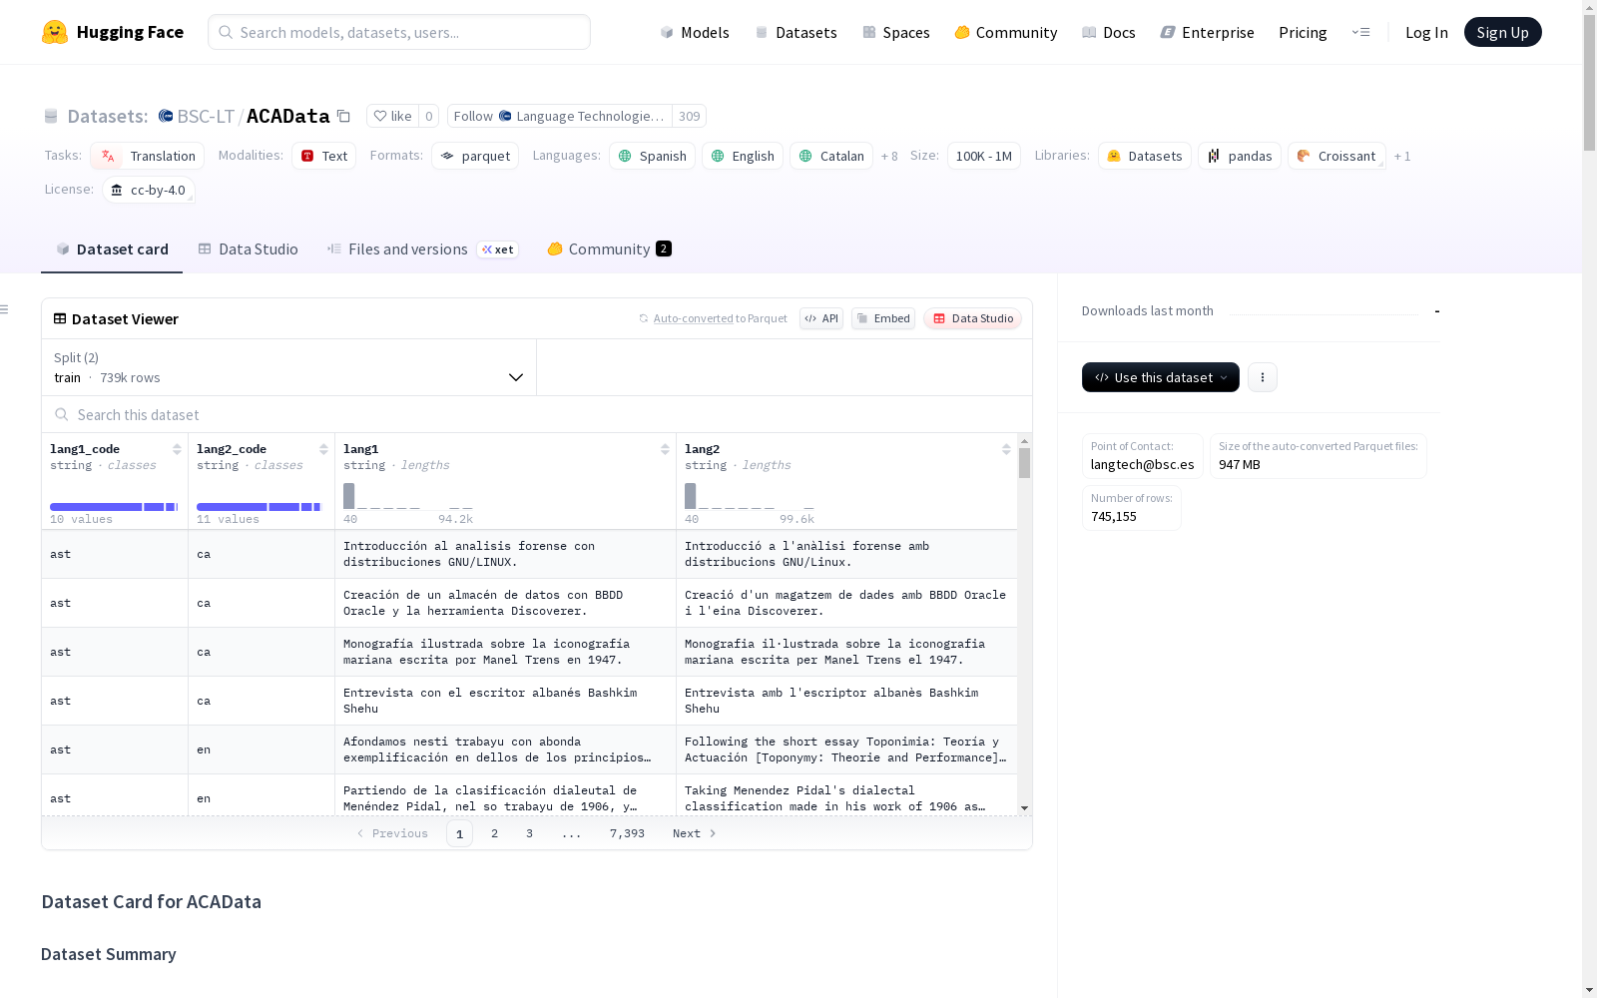Open the Models menu item
The image size is (1597, 998).
click(695, 32)
